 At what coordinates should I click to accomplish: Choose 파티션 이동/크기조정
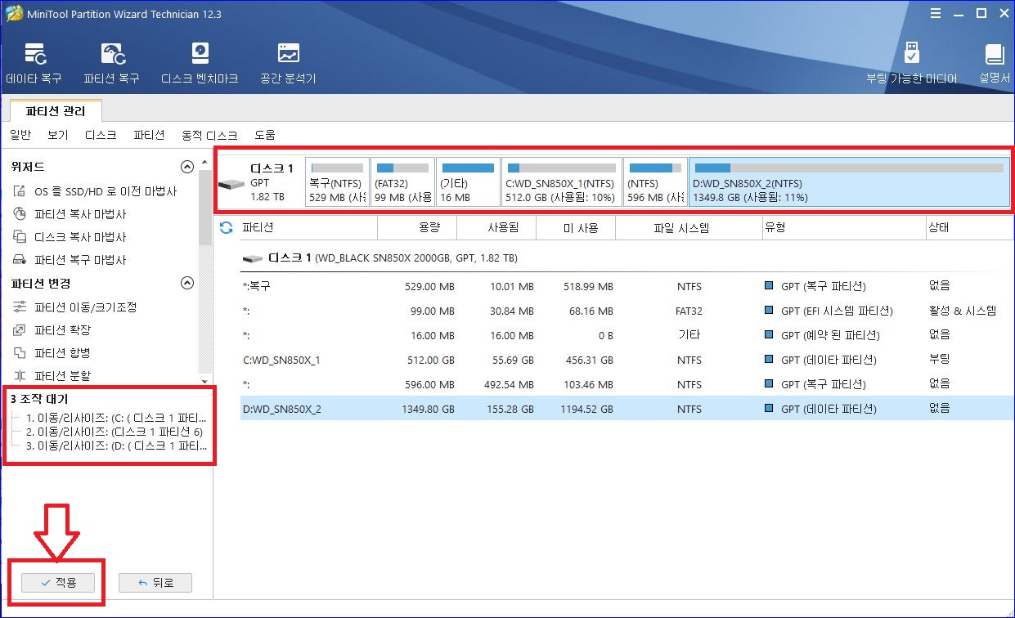[74, 307]
